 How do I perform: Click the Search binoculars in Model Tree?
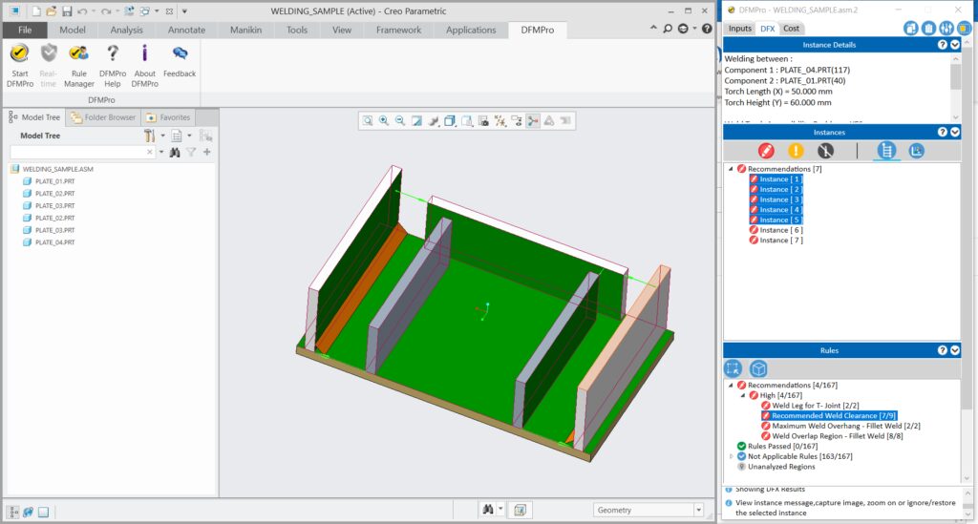point(176,152)
